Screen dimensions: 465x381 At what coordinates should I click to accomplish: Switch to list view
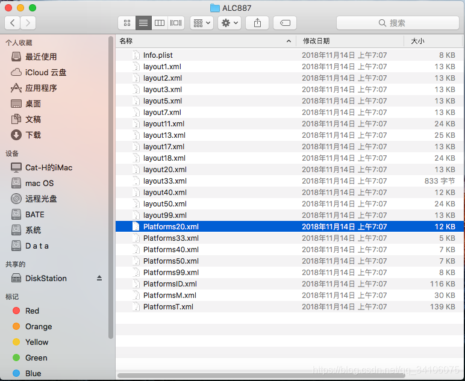pyautogui.click(x=143, y=23)
